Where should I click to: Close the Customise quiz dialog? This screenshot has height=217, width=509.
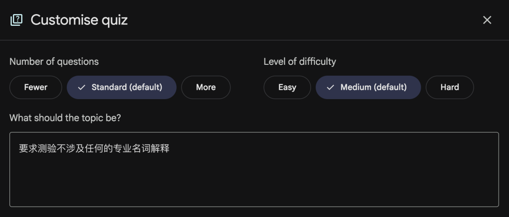click(x=487, y=20)
